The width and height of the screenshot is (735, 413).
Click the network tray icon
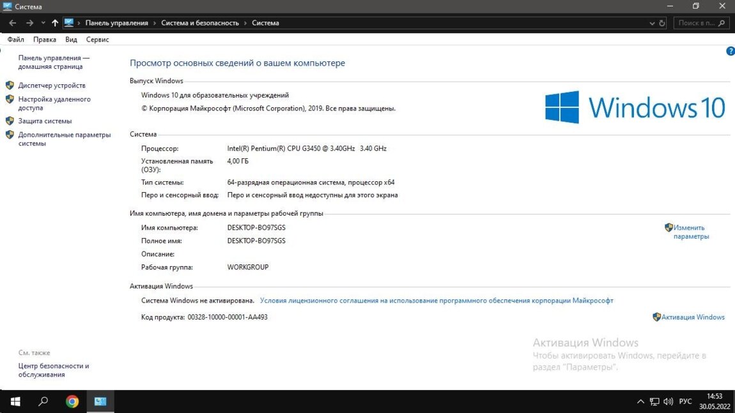point(654,402)
